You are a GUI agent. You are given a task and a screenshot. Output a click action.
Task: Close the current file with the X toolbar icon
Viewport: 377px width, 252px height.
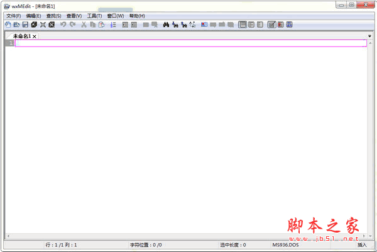pyautogui.click(x=43, y=25)
